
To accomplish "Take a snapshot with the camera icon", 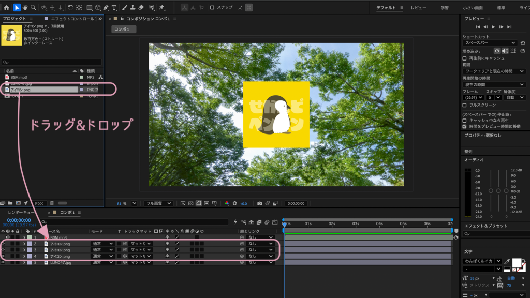I will [x=259, y=203].
